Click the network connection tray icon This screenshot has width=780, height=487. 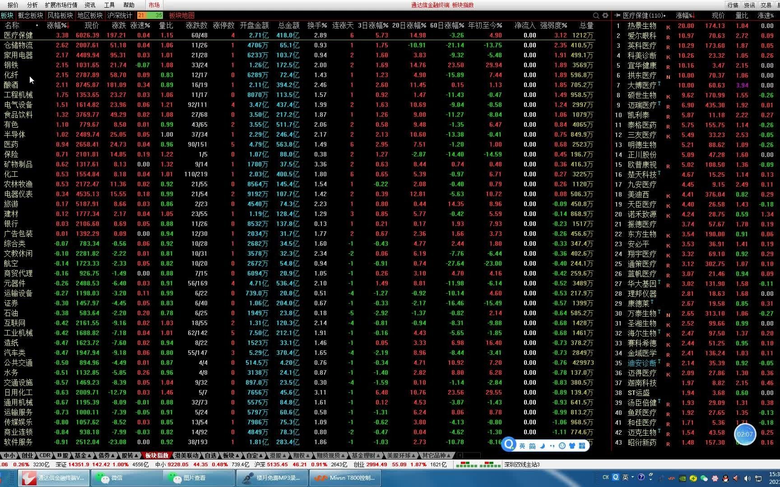point(757,478)
